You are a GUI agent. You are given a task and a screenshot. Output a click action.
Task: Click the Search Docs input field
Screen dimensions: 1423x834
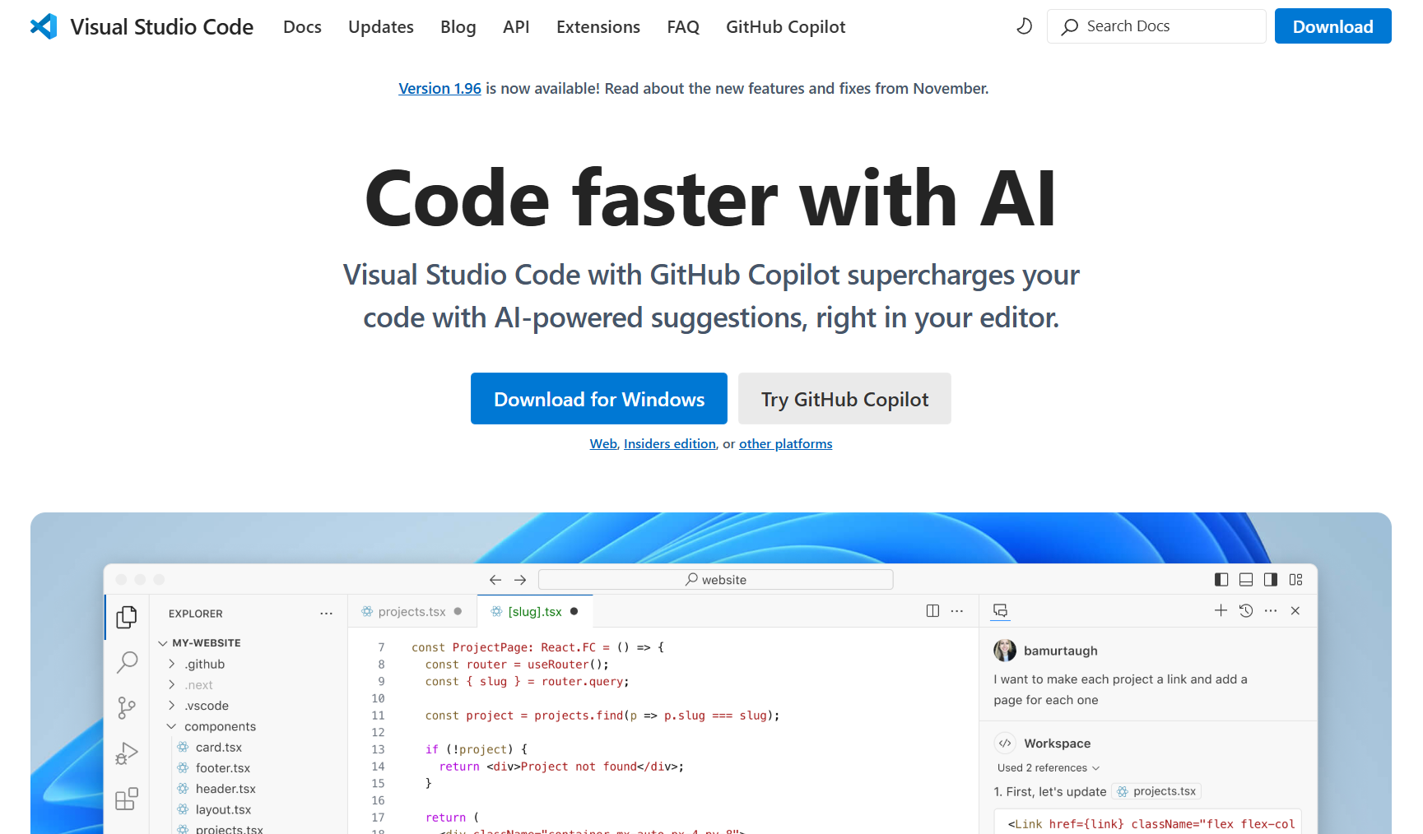point(1156,26)
